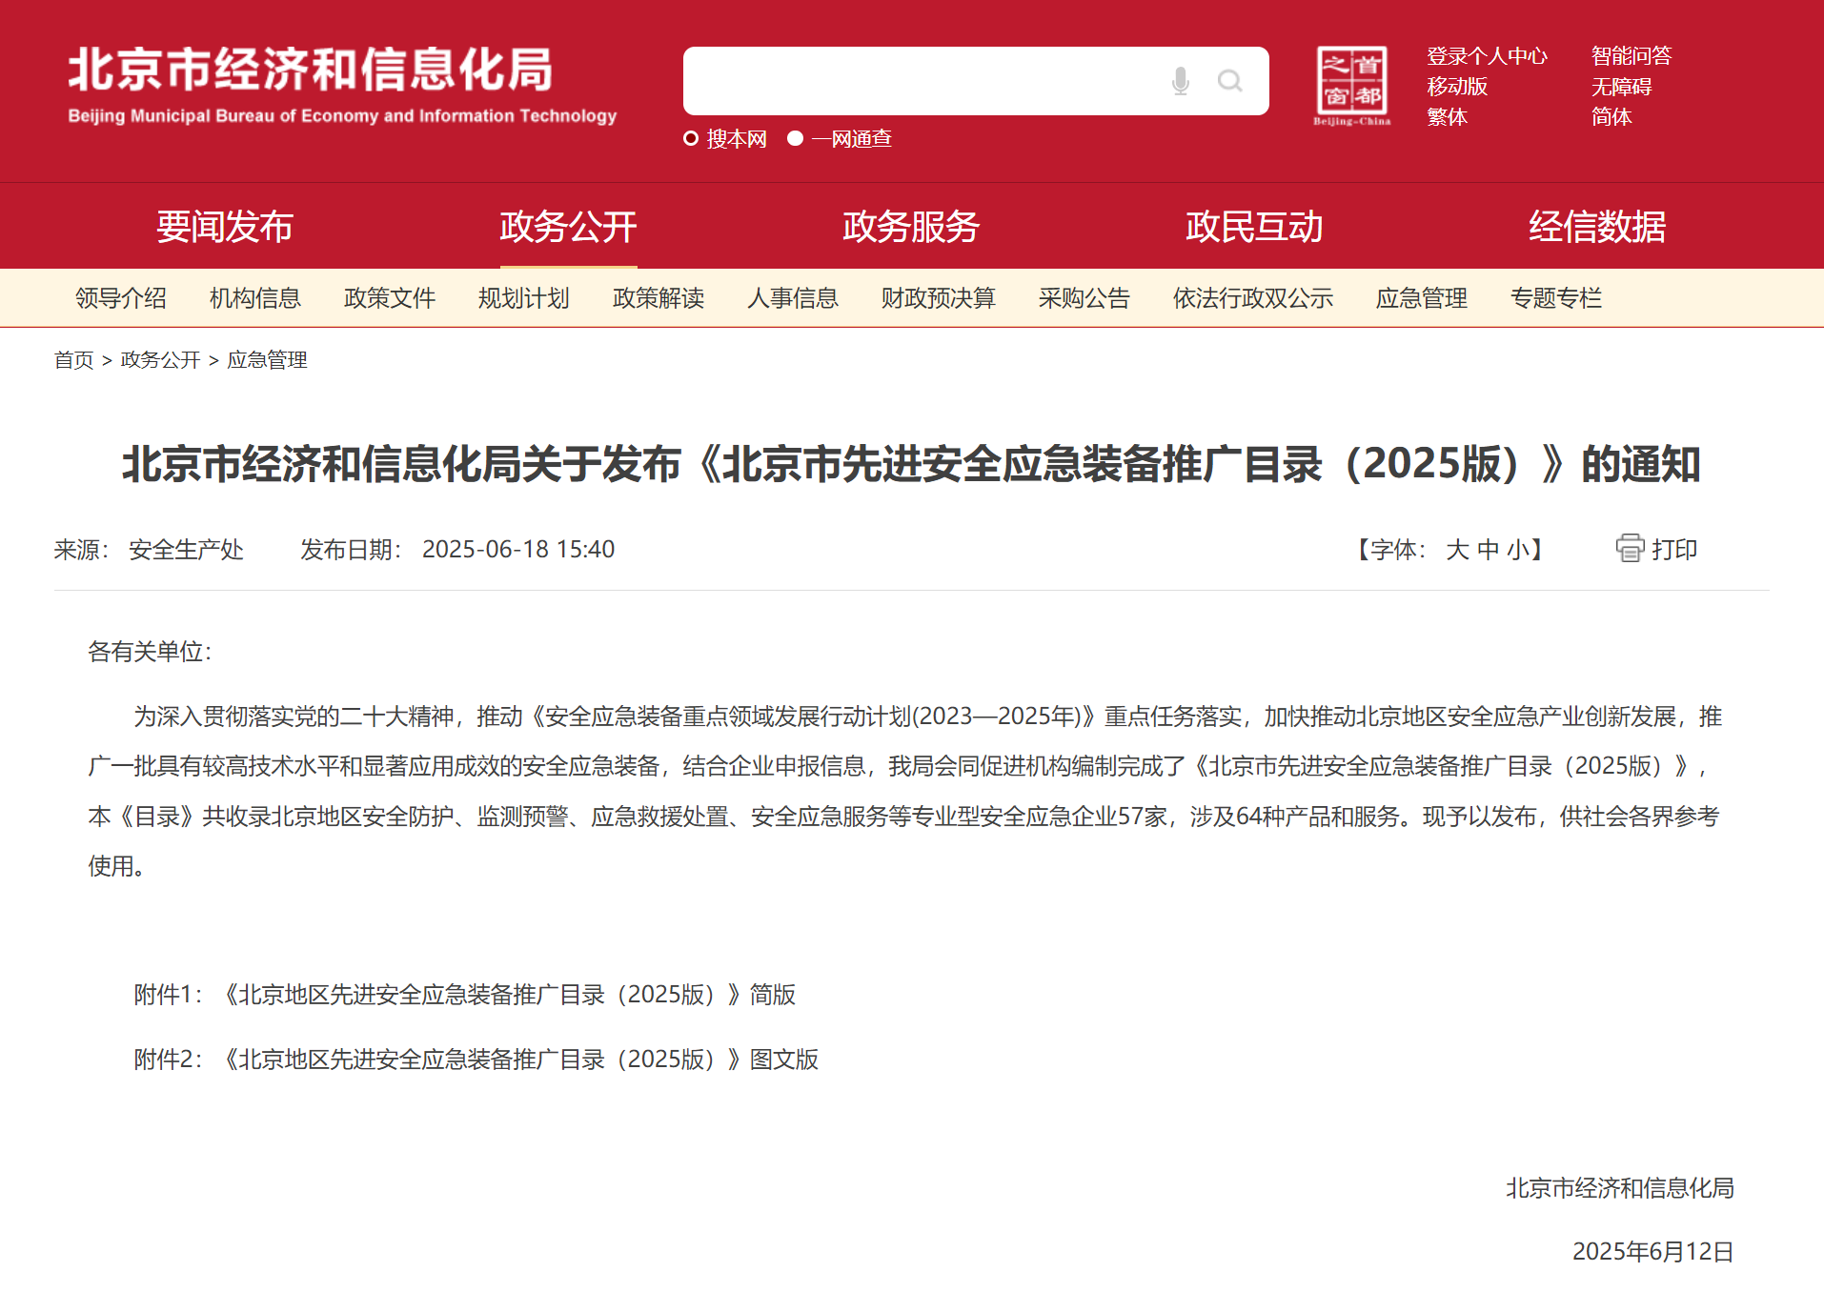Click 智能问答 link
1824x1292 pixels.
[1631, 56]
